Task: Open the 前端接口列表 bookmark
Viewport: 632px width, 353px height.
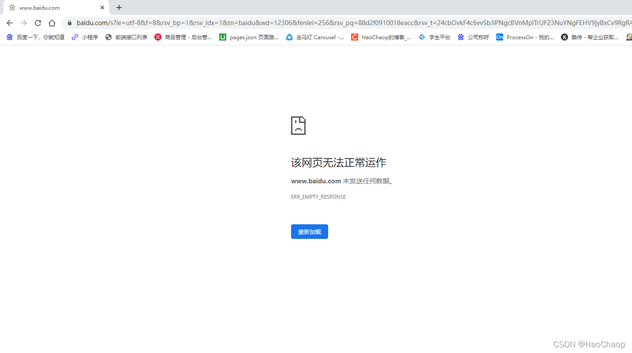Action: (x=126, y=37)
